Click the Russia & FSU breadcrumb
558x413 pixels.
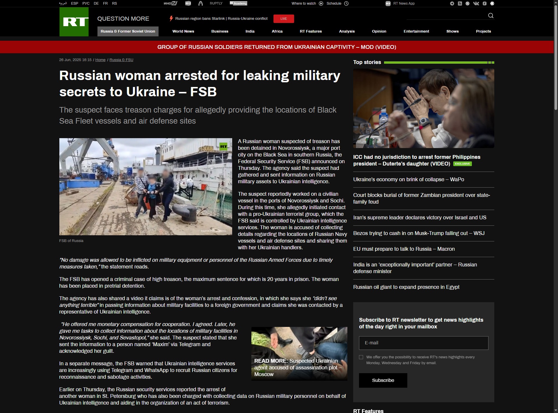[x=121, y=60]
